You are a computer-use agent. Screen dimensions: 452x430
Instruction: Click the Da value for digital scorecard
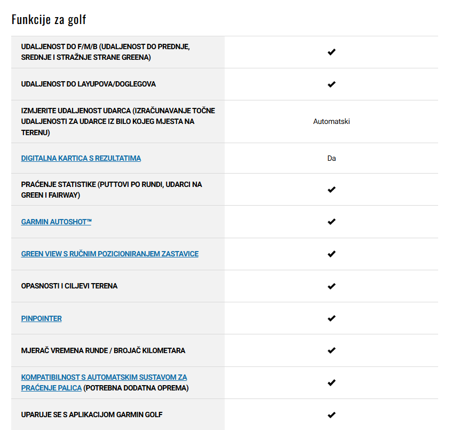click(x=331, y=158)
